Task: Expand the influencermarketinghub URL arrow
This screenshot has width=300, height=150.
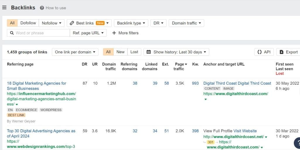Action: 17,105
